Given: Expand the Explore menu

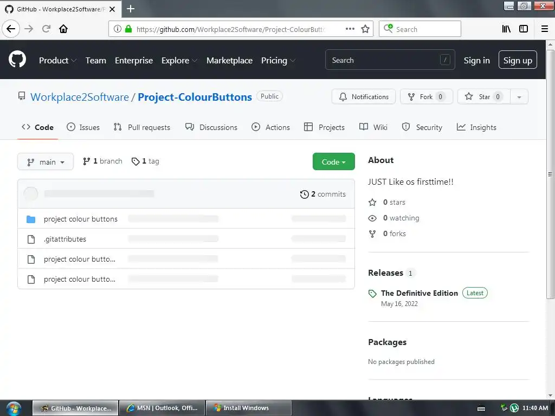Looking at the screenshot, I should tap(179, 61).
